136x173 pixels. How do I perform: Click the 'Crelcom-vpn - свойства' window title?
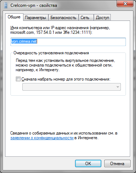click(34, 5)
